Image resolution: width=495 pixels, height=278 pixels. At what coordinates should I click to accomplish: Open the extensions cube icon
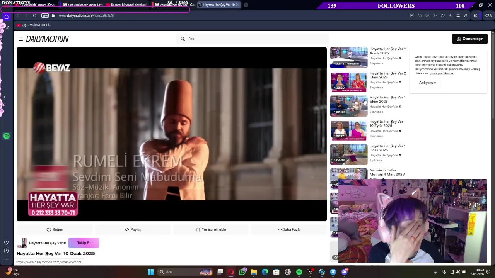(476, 15)
